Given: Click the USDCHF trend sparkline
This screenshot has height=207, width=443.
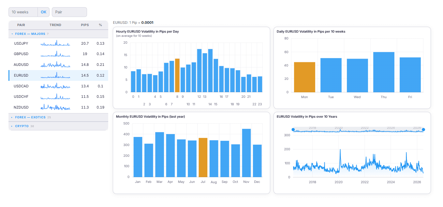Looking at the screenshot, I should coord(55,97).
